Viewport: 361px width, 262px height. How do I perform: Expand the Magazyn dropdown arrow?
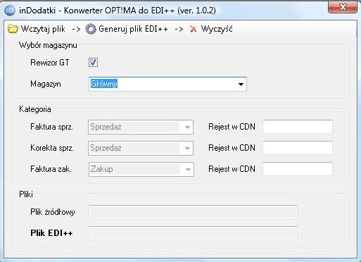(x=241, y=84)
